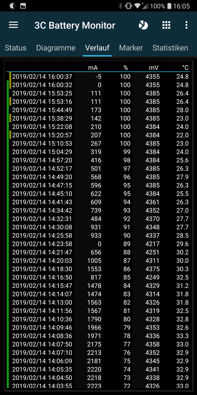Tap the vibrate mode status icon
Image resolution: width=197 pixels, height=395 pixels.
(x=128, y=6)
